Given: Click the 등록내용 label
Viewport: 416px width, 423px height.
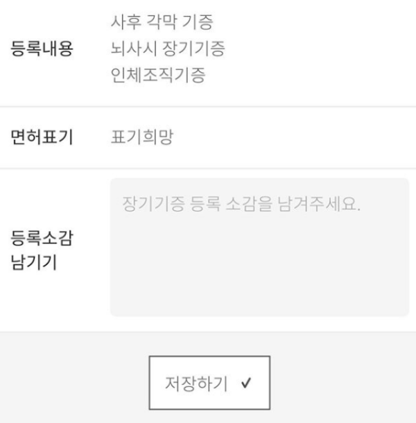Looking at the screenshot, I should (42, 49).
